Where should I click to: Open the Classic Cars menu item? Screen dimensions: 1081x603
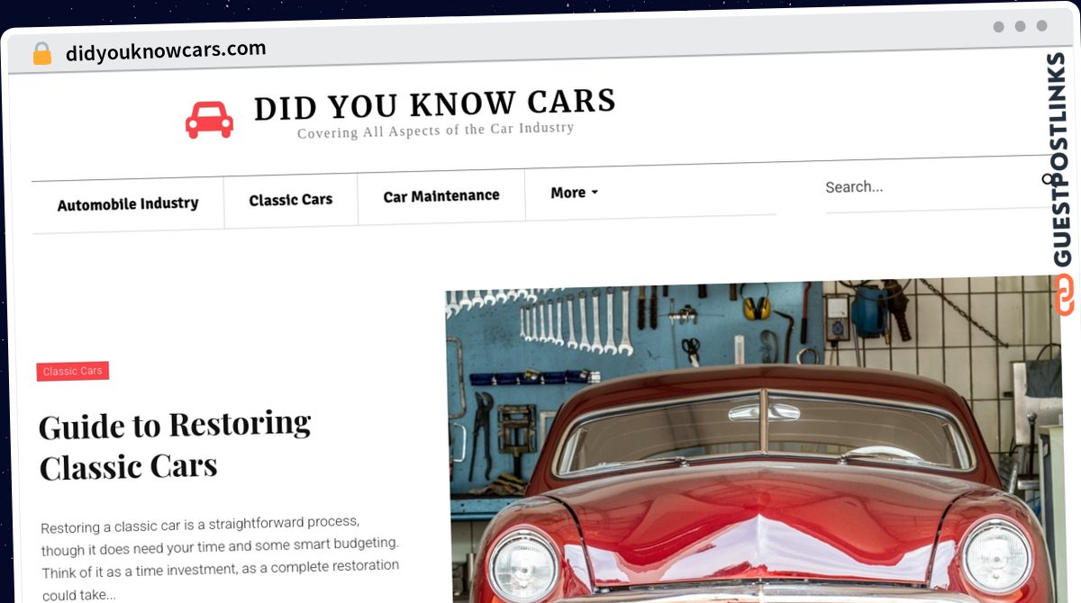[291, 200]
